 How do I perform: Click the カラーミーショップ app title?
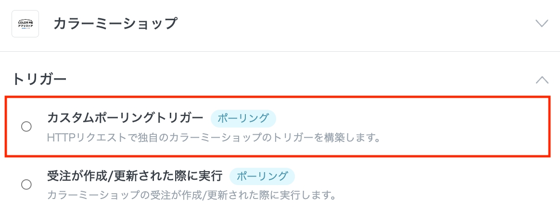115,23
